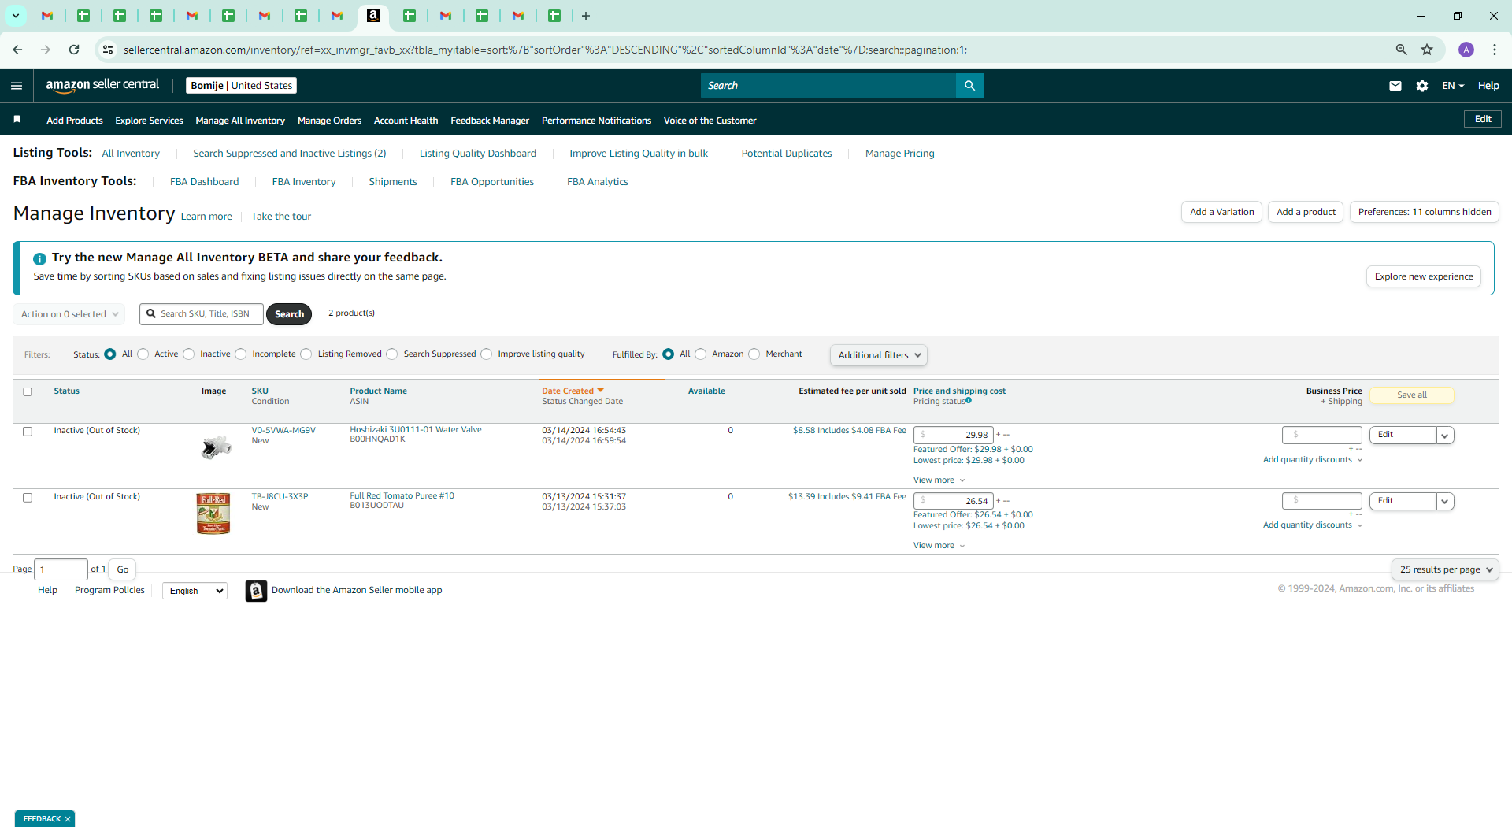This screenshot has height=827, width=1512.
Task: Sort by the Date Created column
Action: (573, 391)
